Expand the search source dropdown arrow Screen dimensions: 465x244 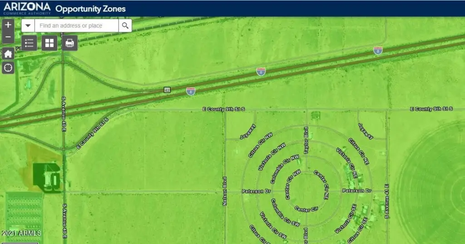pyautogui.click(x=28, y=26)
